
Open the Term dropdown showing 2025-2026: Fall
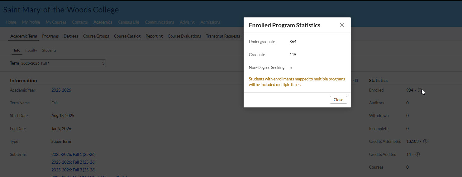point(63,63)
